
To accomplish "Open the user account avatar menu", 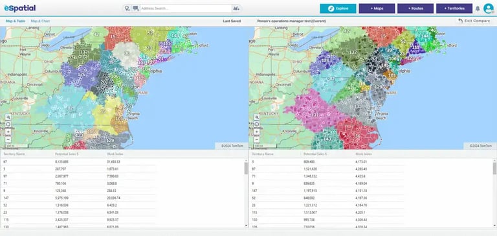I will [489, 8].
